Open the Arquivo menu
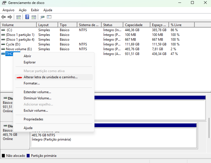Viewport: 211px width, 163px height. (8, 10)
